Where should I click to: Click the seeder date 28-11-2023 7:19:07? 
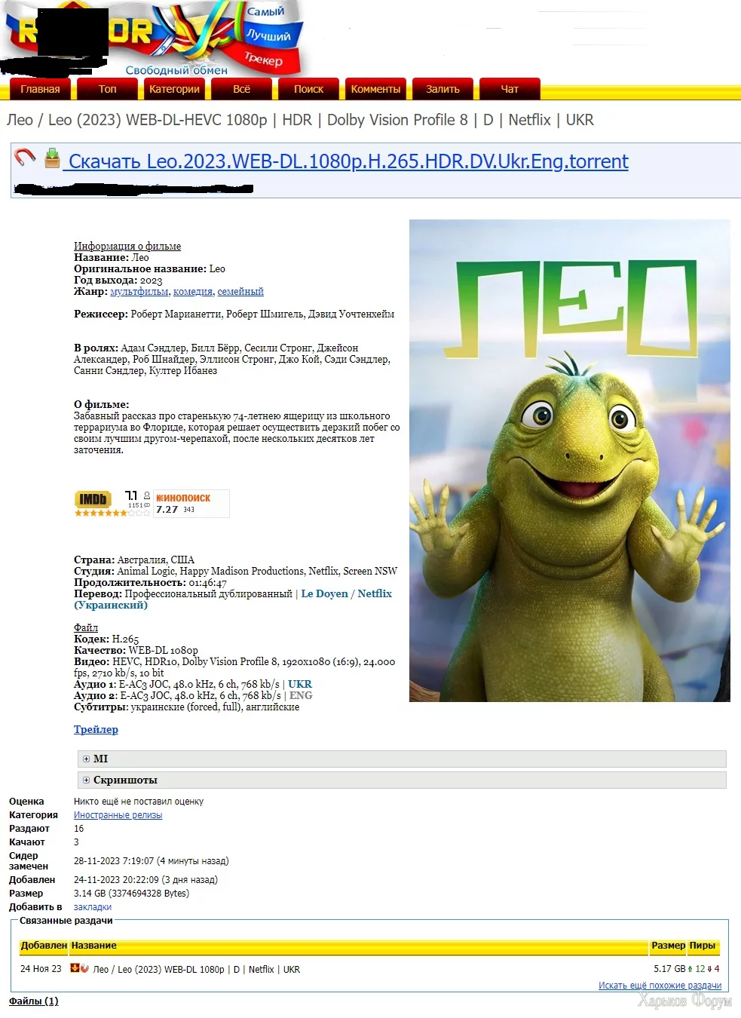[x=114, y=861]
